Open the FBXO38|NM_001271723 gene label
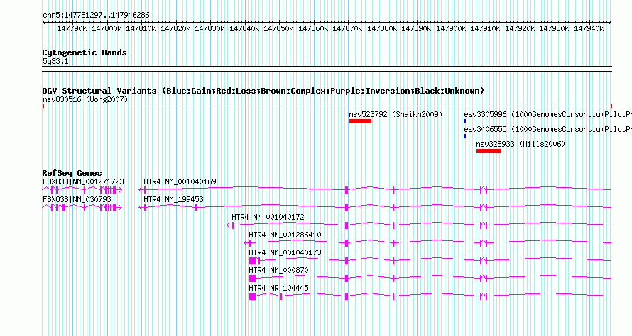Viewport: 632px width, 336px height. click(83, 182)
